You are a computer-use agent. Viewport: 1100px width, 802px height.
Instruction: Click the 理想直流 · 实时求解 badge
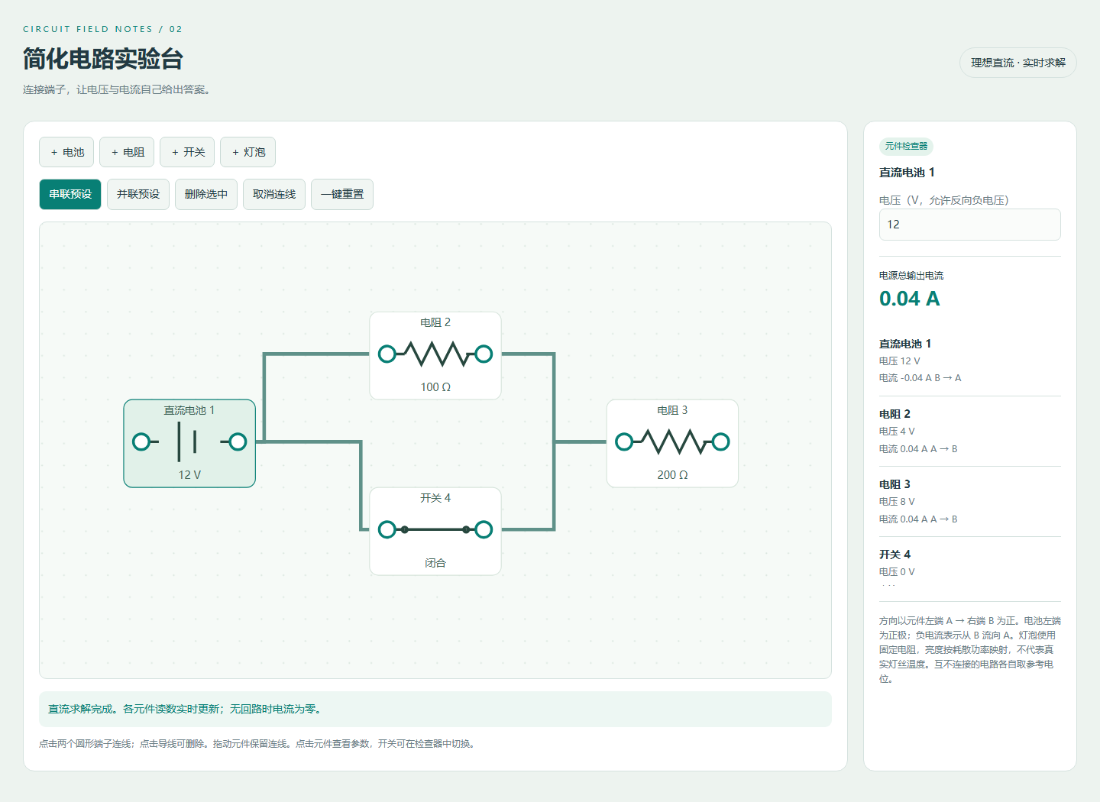(x=1018, y=63)
